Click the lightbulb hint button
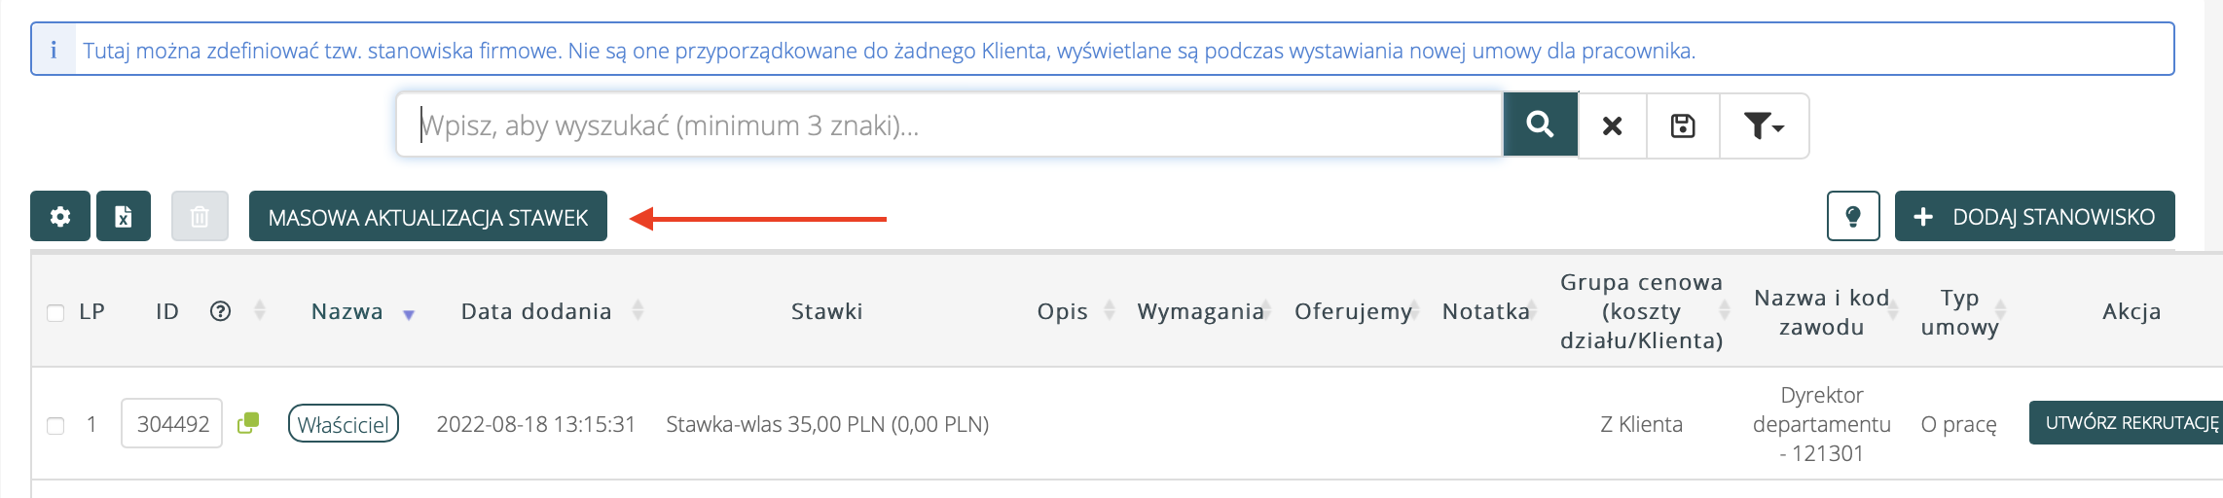Screen dimensions: 2223x498 coord(1853,216)
